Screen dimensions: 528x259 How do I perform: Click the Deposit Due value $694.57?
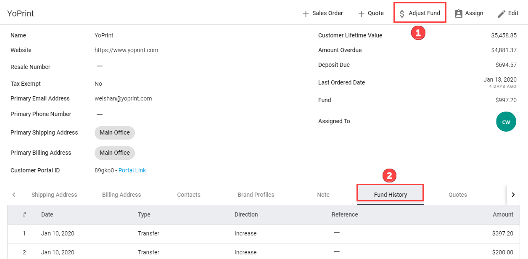pyautogui.click(x=506, y=65)
